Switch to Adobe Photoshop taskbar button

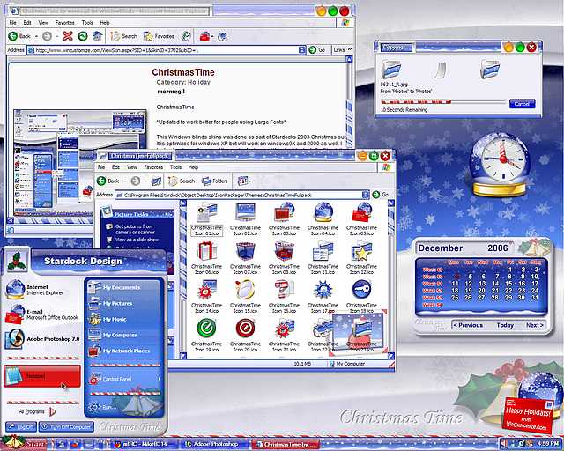[215, 444]
